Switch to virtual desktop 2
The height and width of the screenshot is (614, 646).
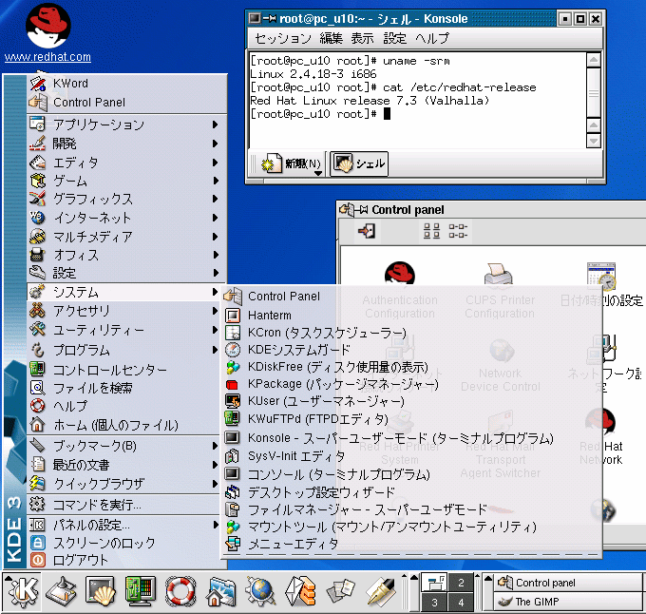(461, 583)
